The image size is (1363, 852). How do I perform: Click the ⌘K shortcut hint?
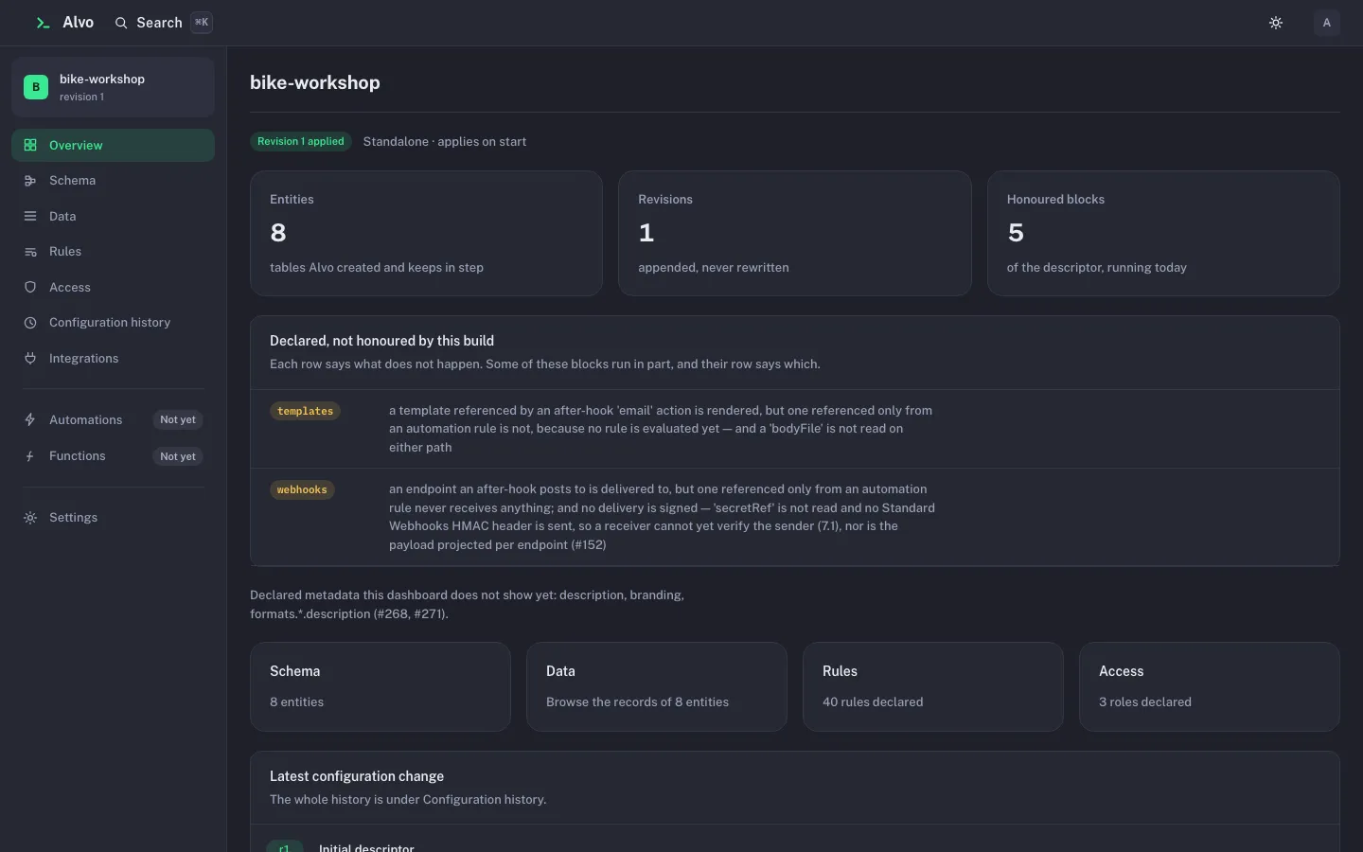202,23
